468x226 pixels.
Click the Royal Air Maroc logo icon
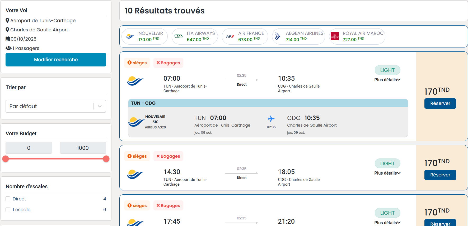[x=335, y=36]
